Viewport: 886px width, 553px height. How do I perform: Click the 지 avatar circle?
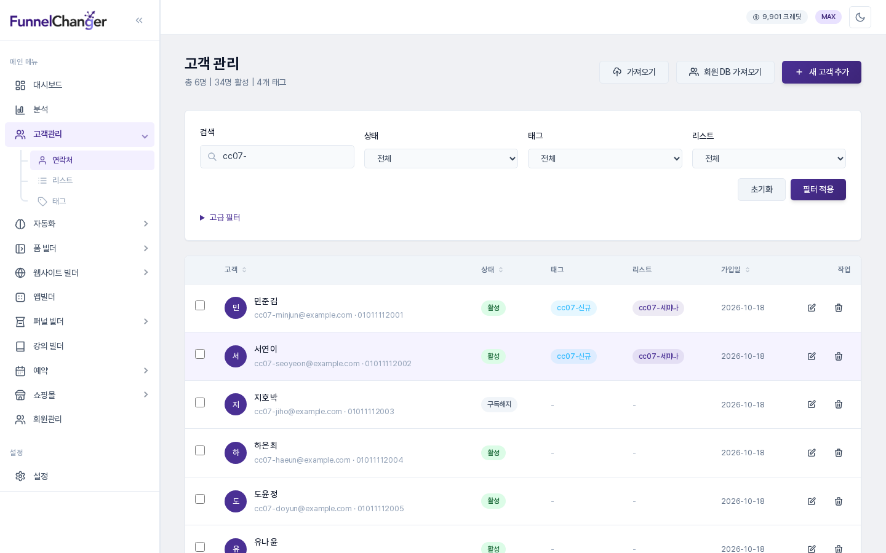pyautogui.click(x=236, y=404)
